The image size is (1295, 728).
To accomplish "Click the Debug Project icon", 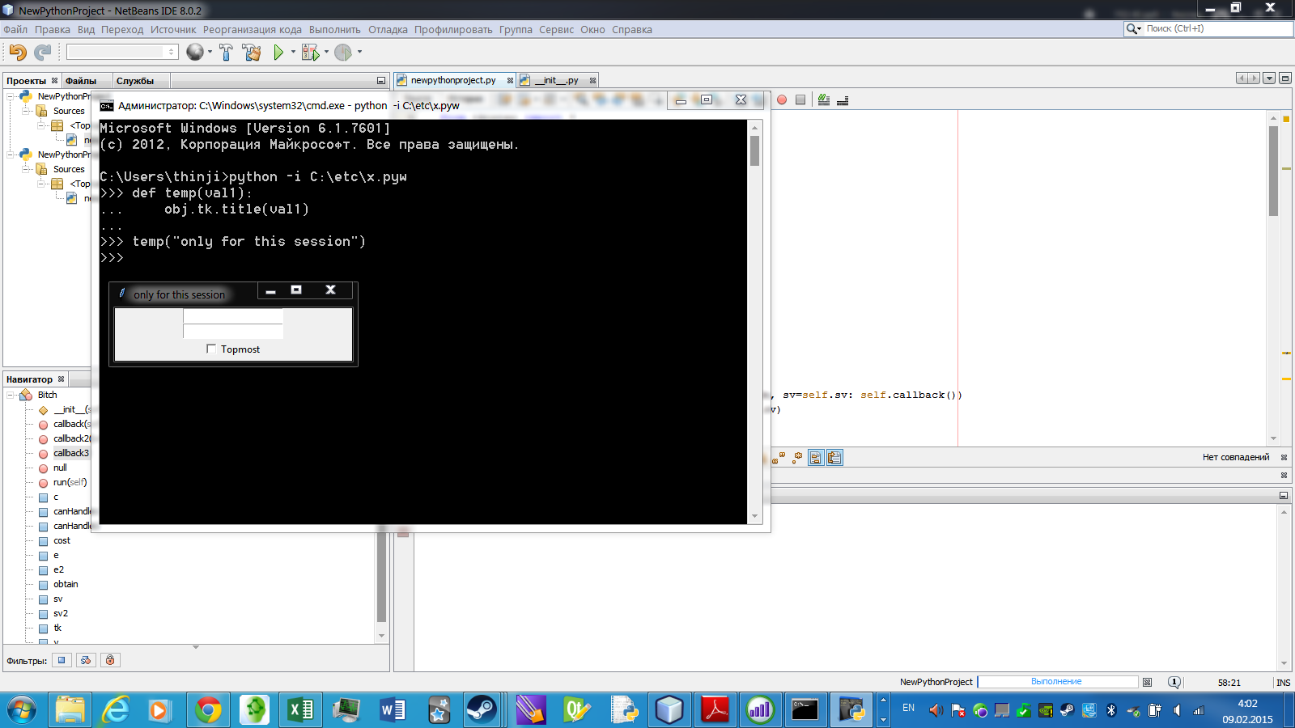I will (x=310, y=53).
